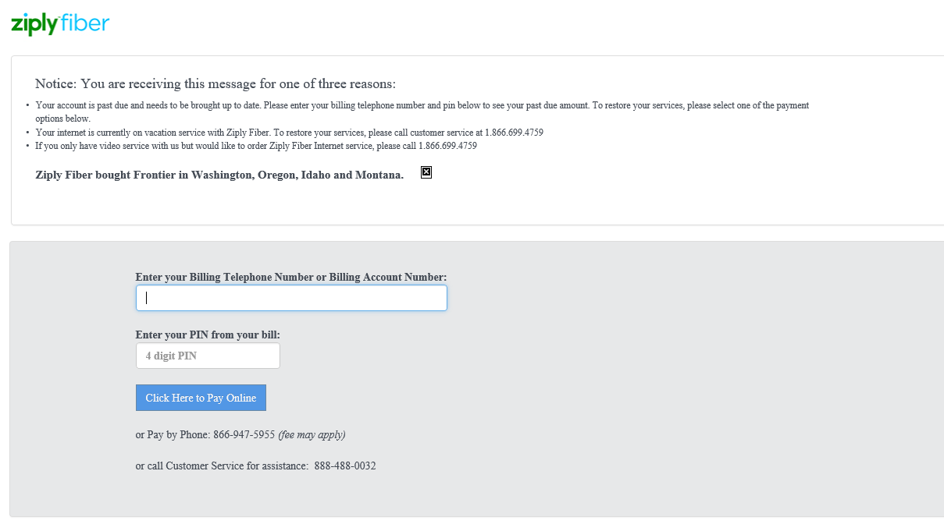Click the Billing Telephone Number field label
Viewport: 944px width, 524px height.
tap(291, 277)
